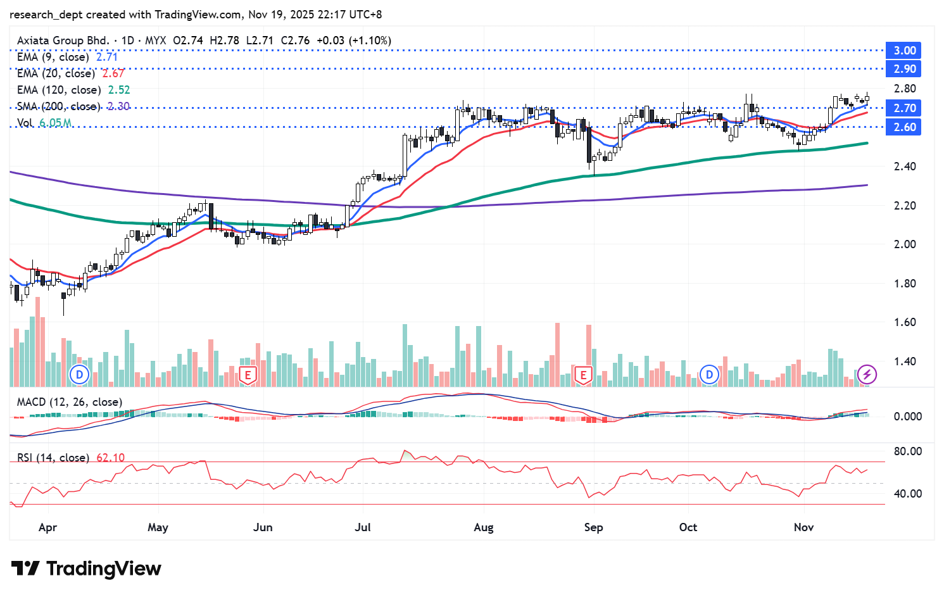Click the dividend D marker in October

click(709, 375)
